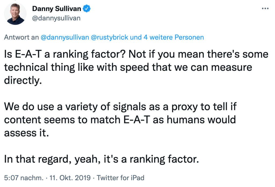Click the Twitter for iPad source link
This screenshot has width=275, height=187.
[121, 178]
